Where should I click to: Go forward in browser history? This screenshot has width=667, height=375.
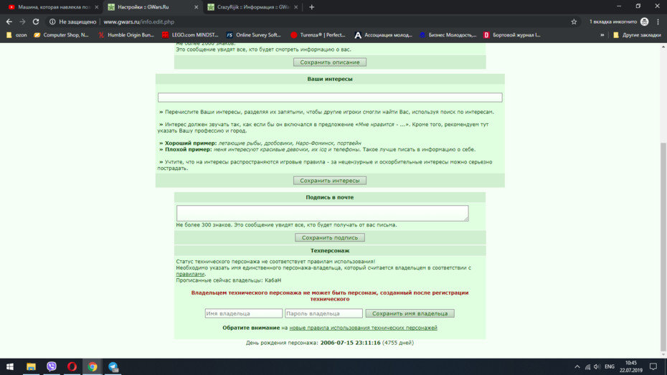[22, 22]
